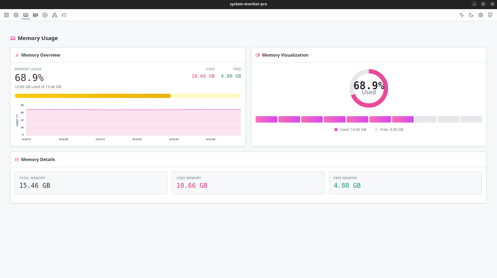
Task: Open the GitHub repository link
Action: (x=490, y=15)
